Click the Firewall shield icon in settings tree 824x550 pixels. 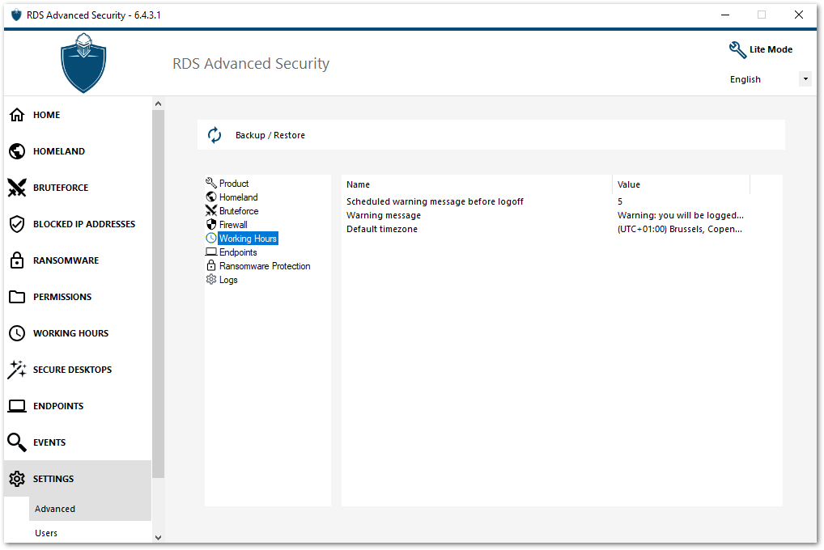[211, 224]
